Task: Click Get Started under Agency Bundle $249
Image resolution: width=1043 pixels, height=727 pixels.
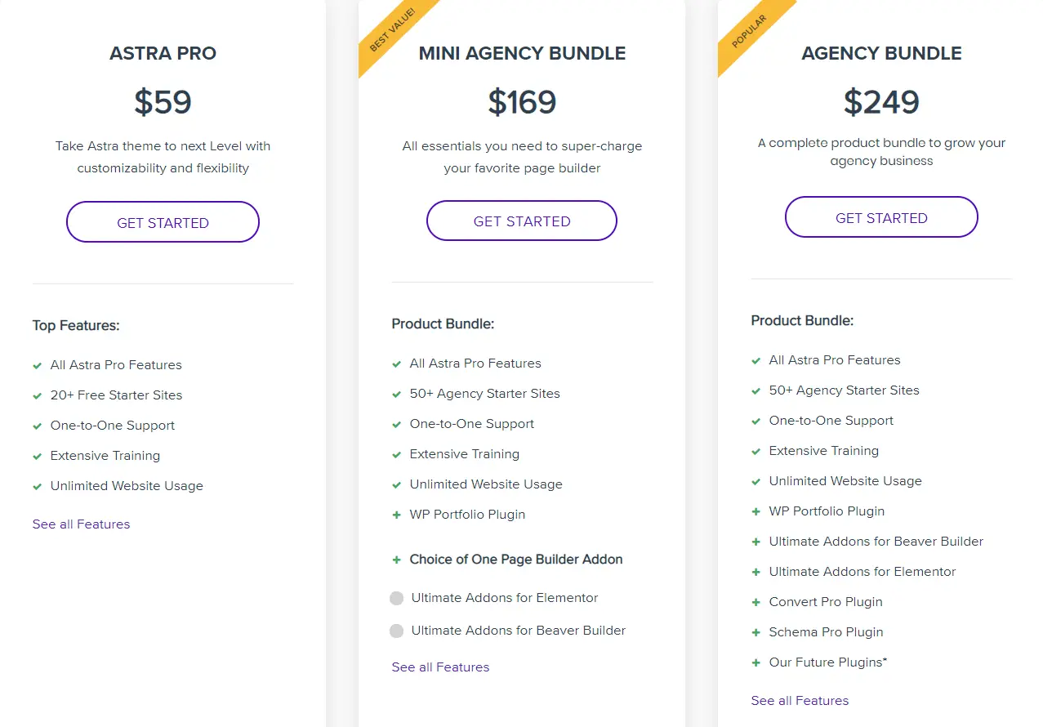Action: click(881, 217)
